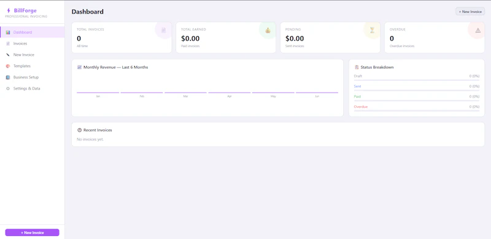Click the 'Status Breakdown' title

(377, 67)
